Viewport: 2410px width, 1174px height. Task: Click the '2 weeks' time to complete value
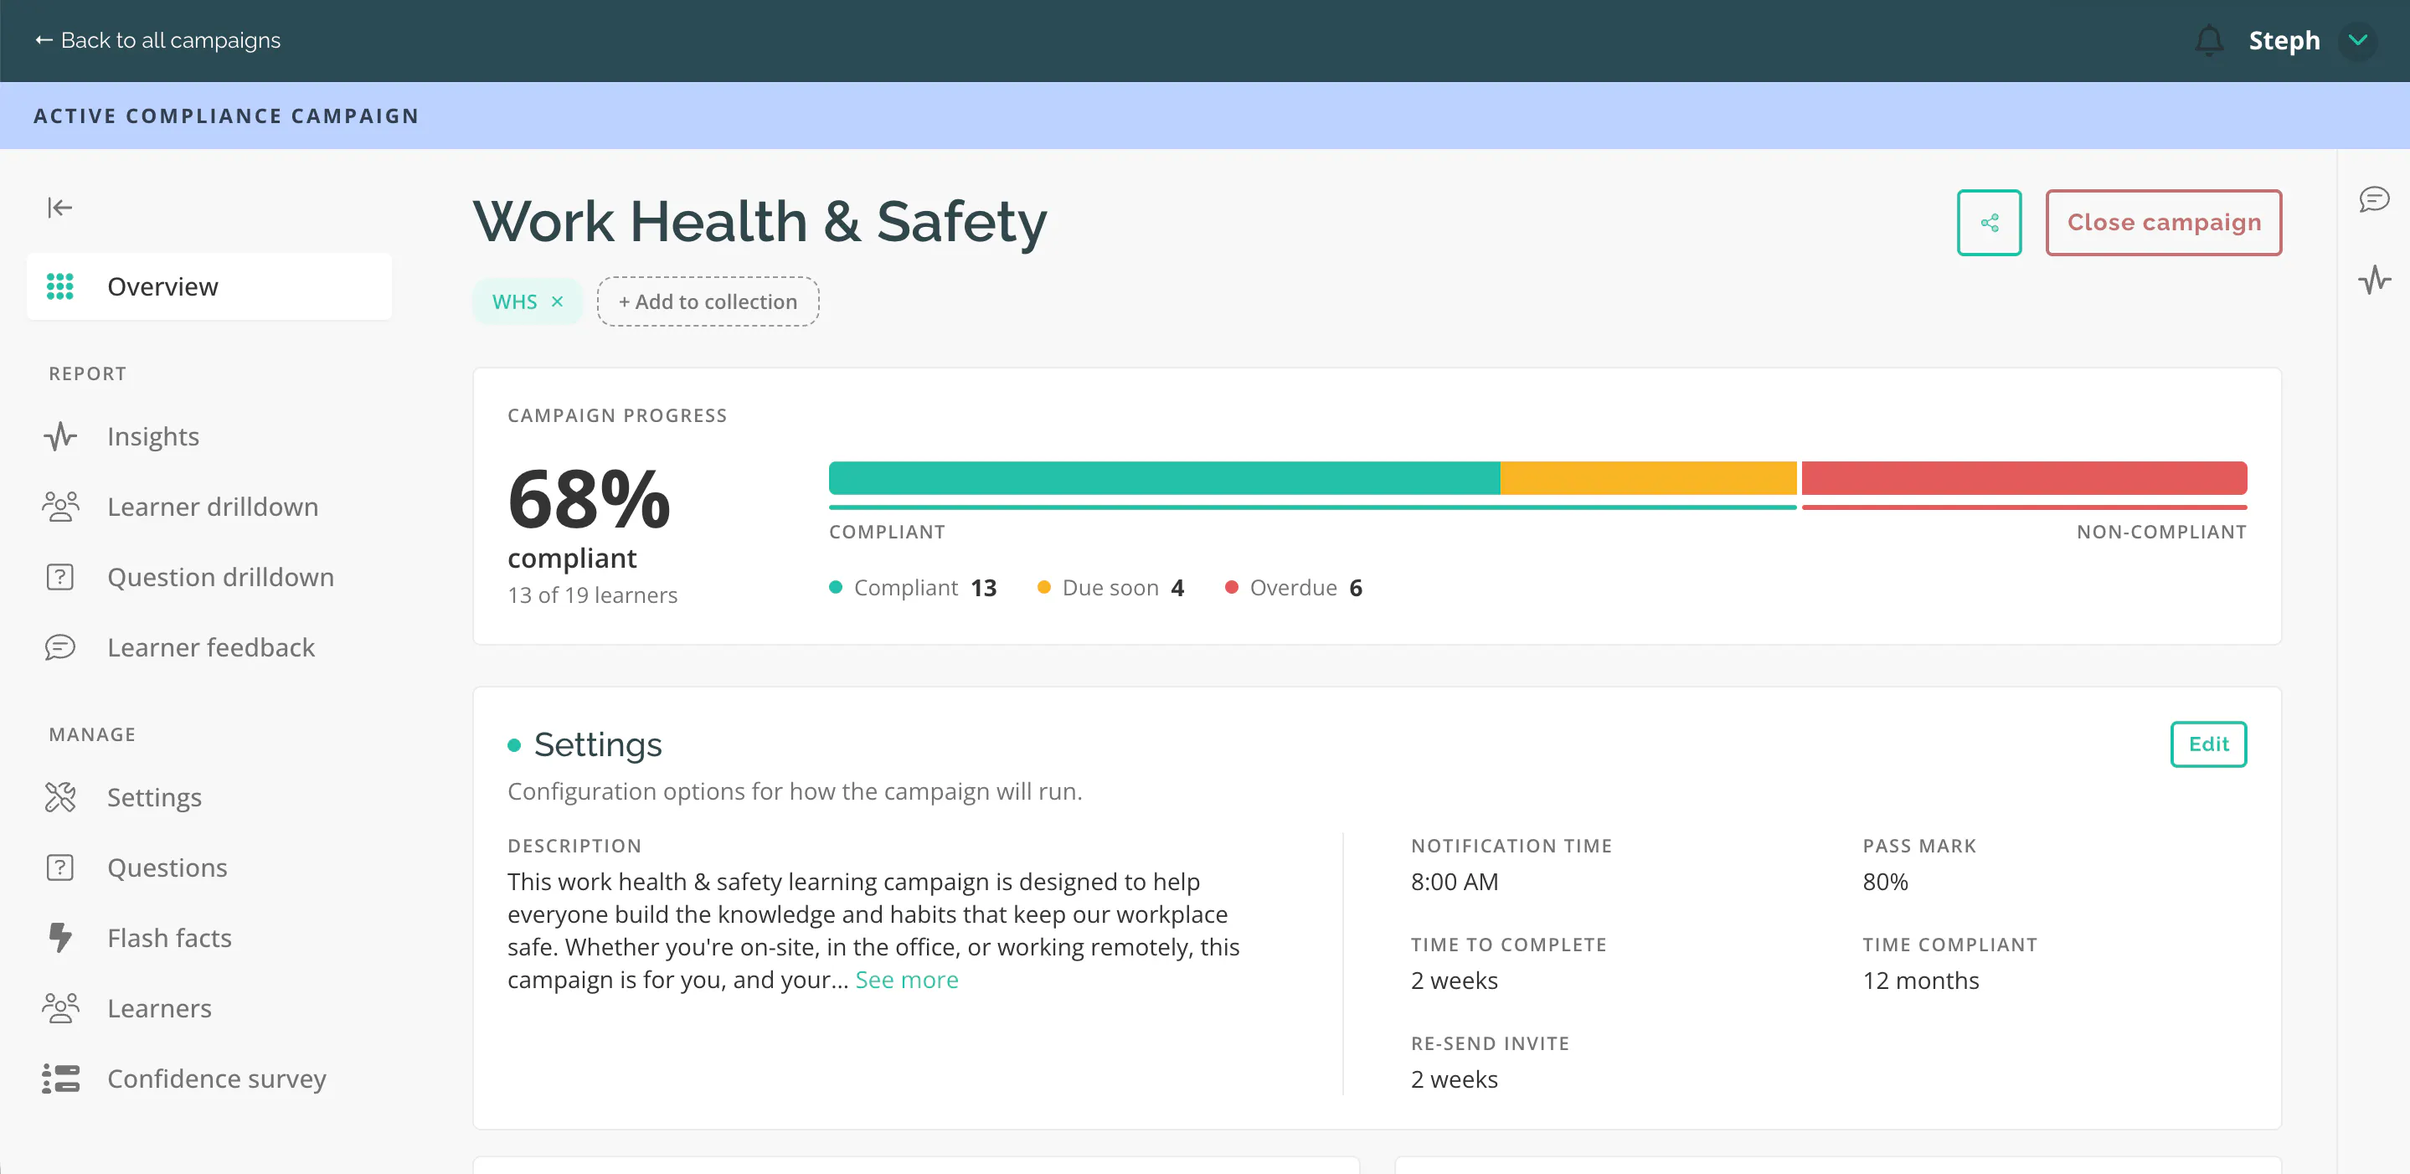pos(1455,981)
